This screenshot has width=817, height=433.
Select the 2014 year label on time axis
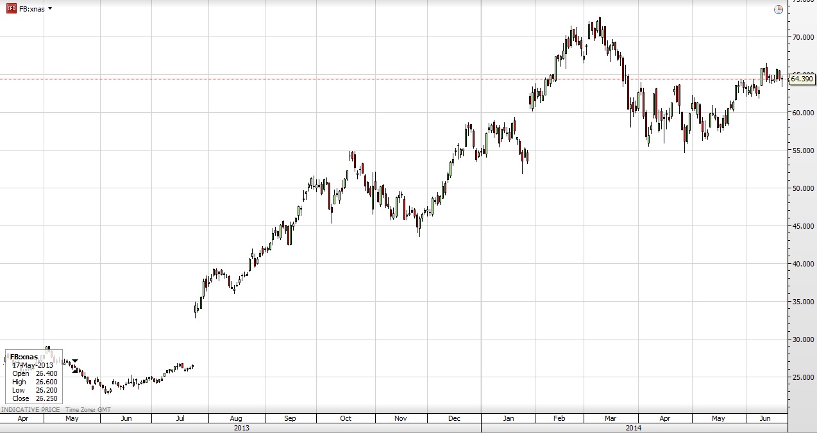click(x=634, y=428)
